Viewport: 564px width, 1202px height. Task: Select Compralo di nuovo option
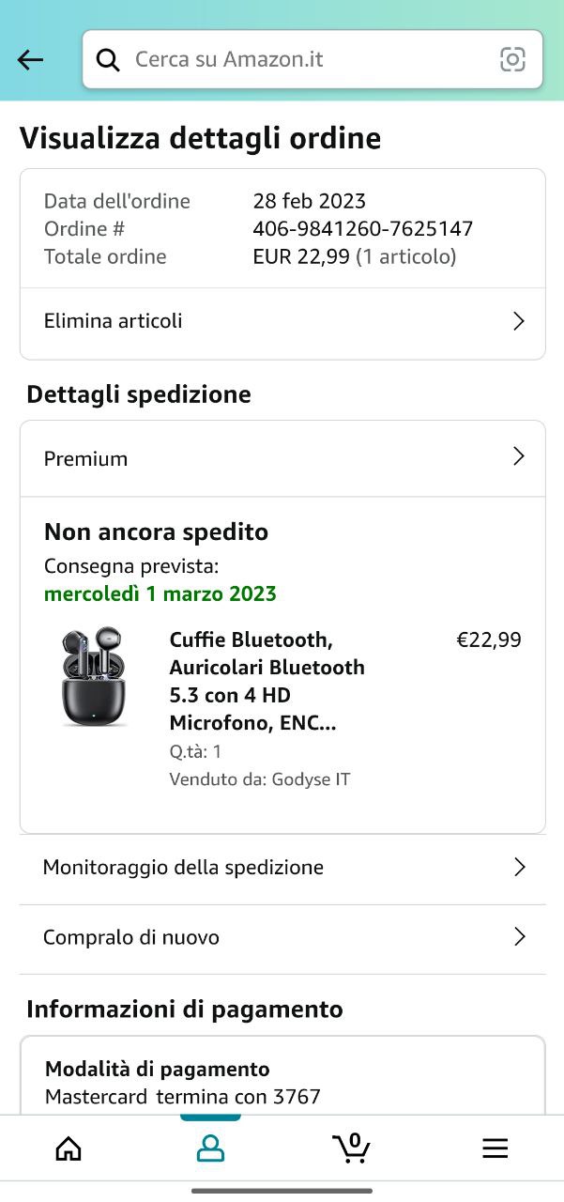click(x=131, y=937)
